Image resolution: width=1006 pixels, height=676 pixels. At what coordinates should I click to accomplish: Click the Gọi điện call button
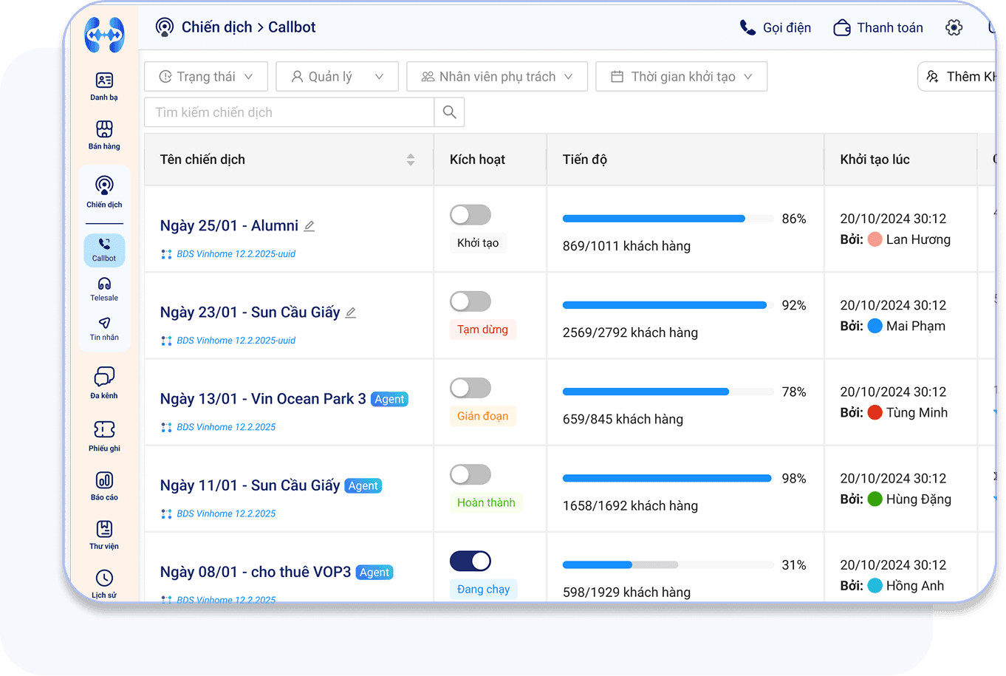pos(775,28)
